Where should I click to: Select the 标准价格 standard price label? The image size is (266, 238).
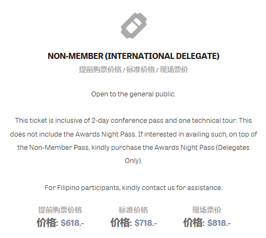point(133,210)
